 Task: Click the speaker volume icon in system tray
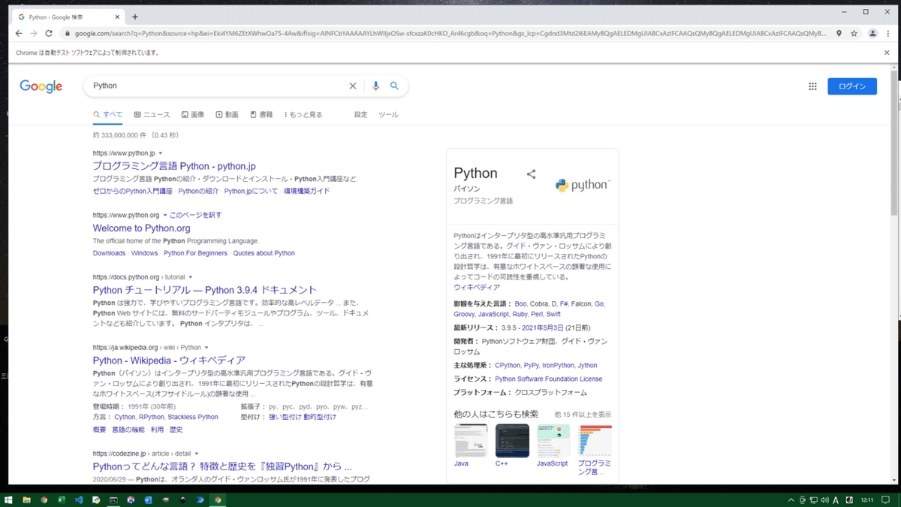click(x=825, y=499)
